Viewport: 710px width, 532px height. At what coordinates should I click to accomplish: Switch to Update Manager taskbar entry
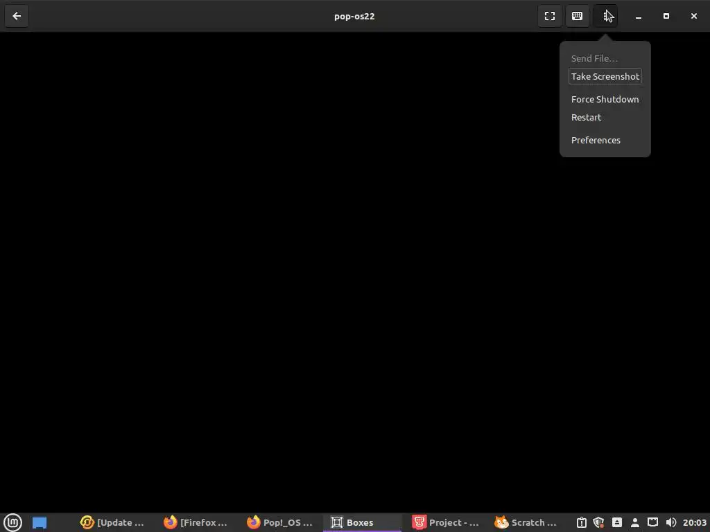[112, 522]
